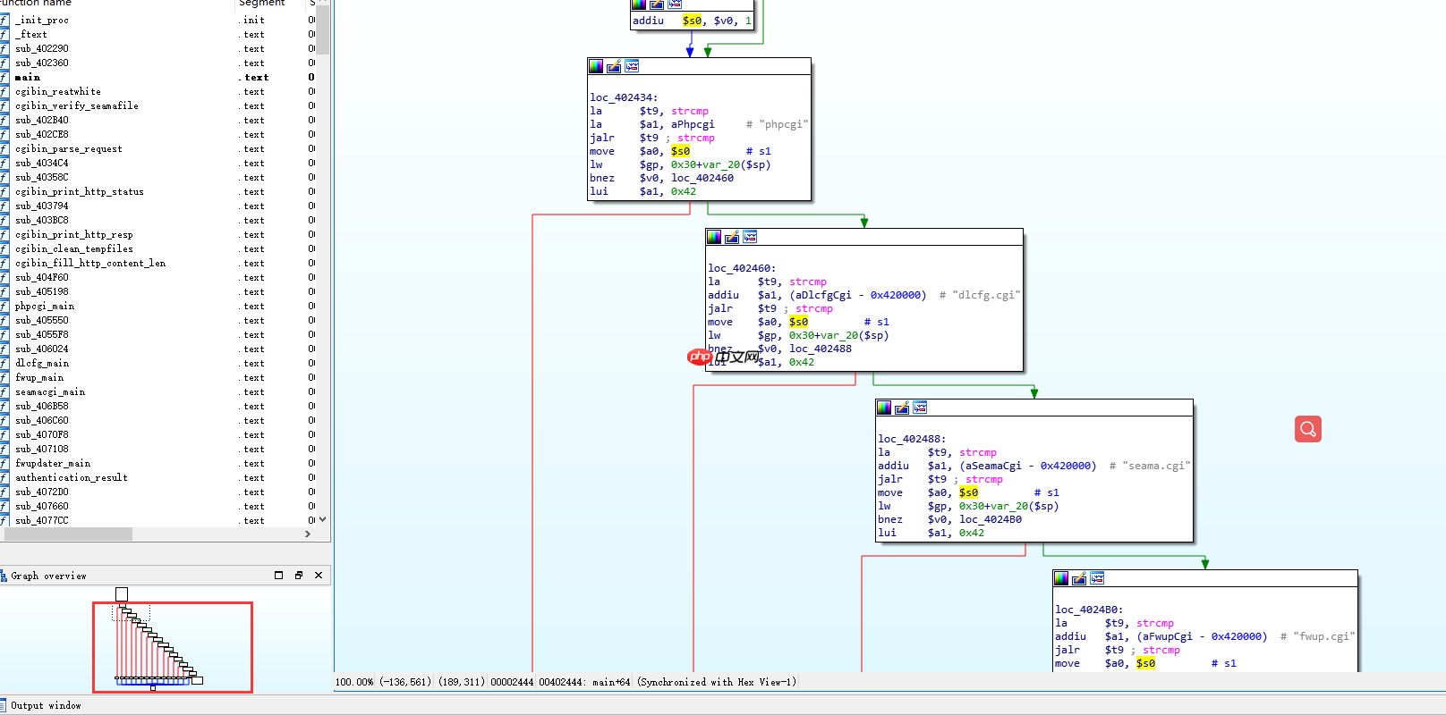Select cgibin_parse_request in the functions list
The width and height of the screenshot is (1446, 715).
68,149
